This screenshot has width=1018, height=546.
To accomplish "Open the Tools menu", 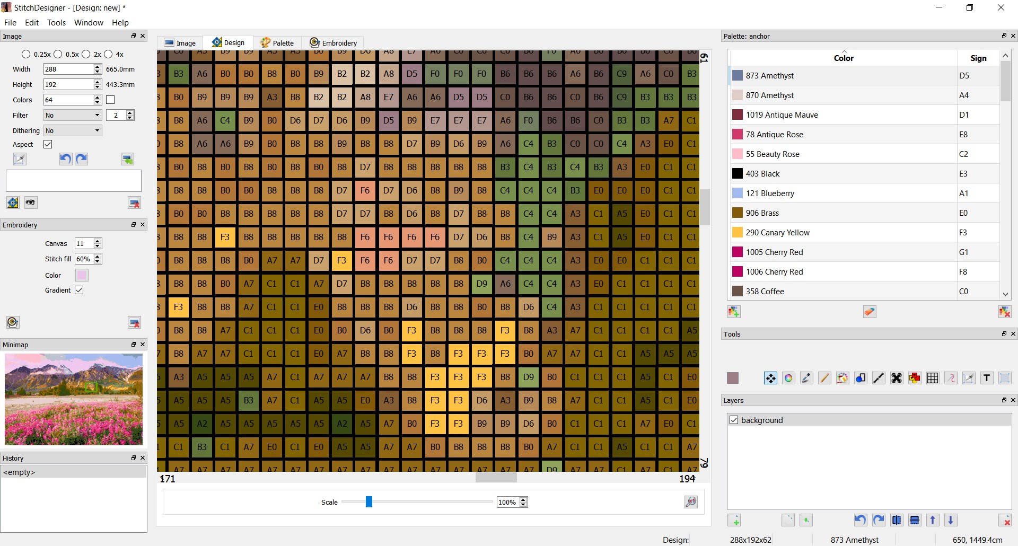I will 56,23.
